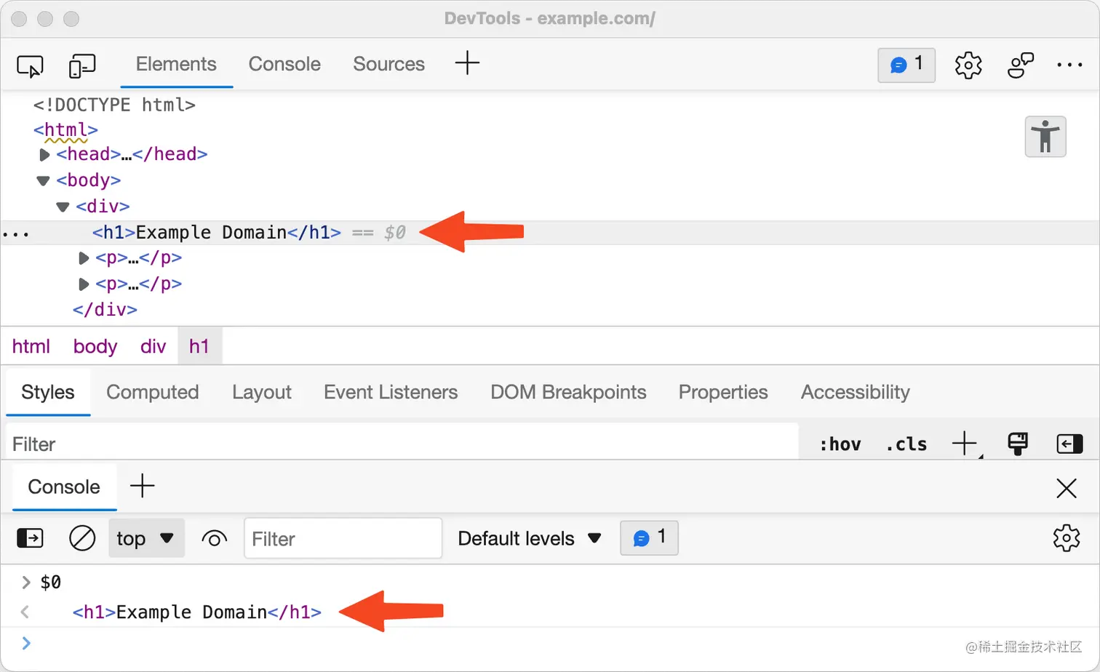Add a new style rule with the plus icon
The width and height of the screenshot is (1100, 672).
[965, 442]
